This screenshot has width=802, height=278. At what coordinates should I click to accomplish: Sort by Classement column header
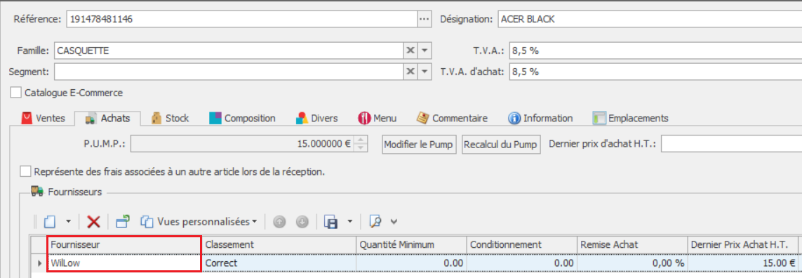pyautogui.click(x=279, y=245)
